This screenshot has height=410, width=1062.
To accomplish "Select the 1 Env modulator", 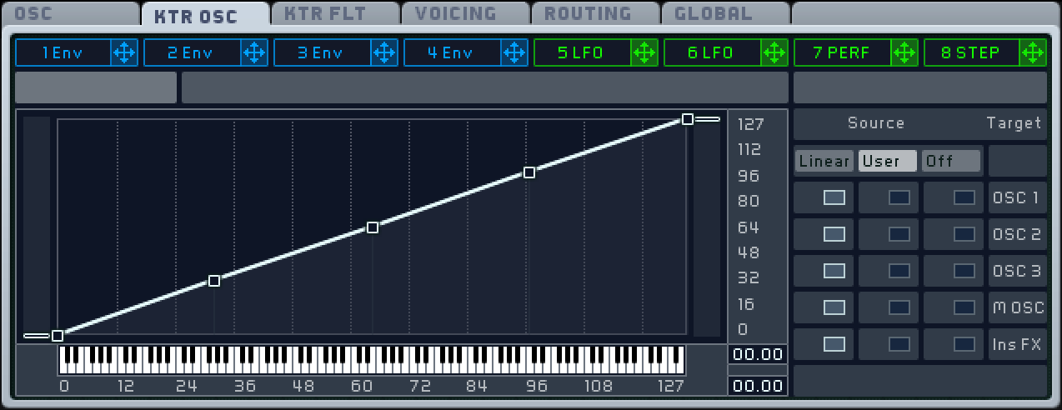I will [63, 53].
